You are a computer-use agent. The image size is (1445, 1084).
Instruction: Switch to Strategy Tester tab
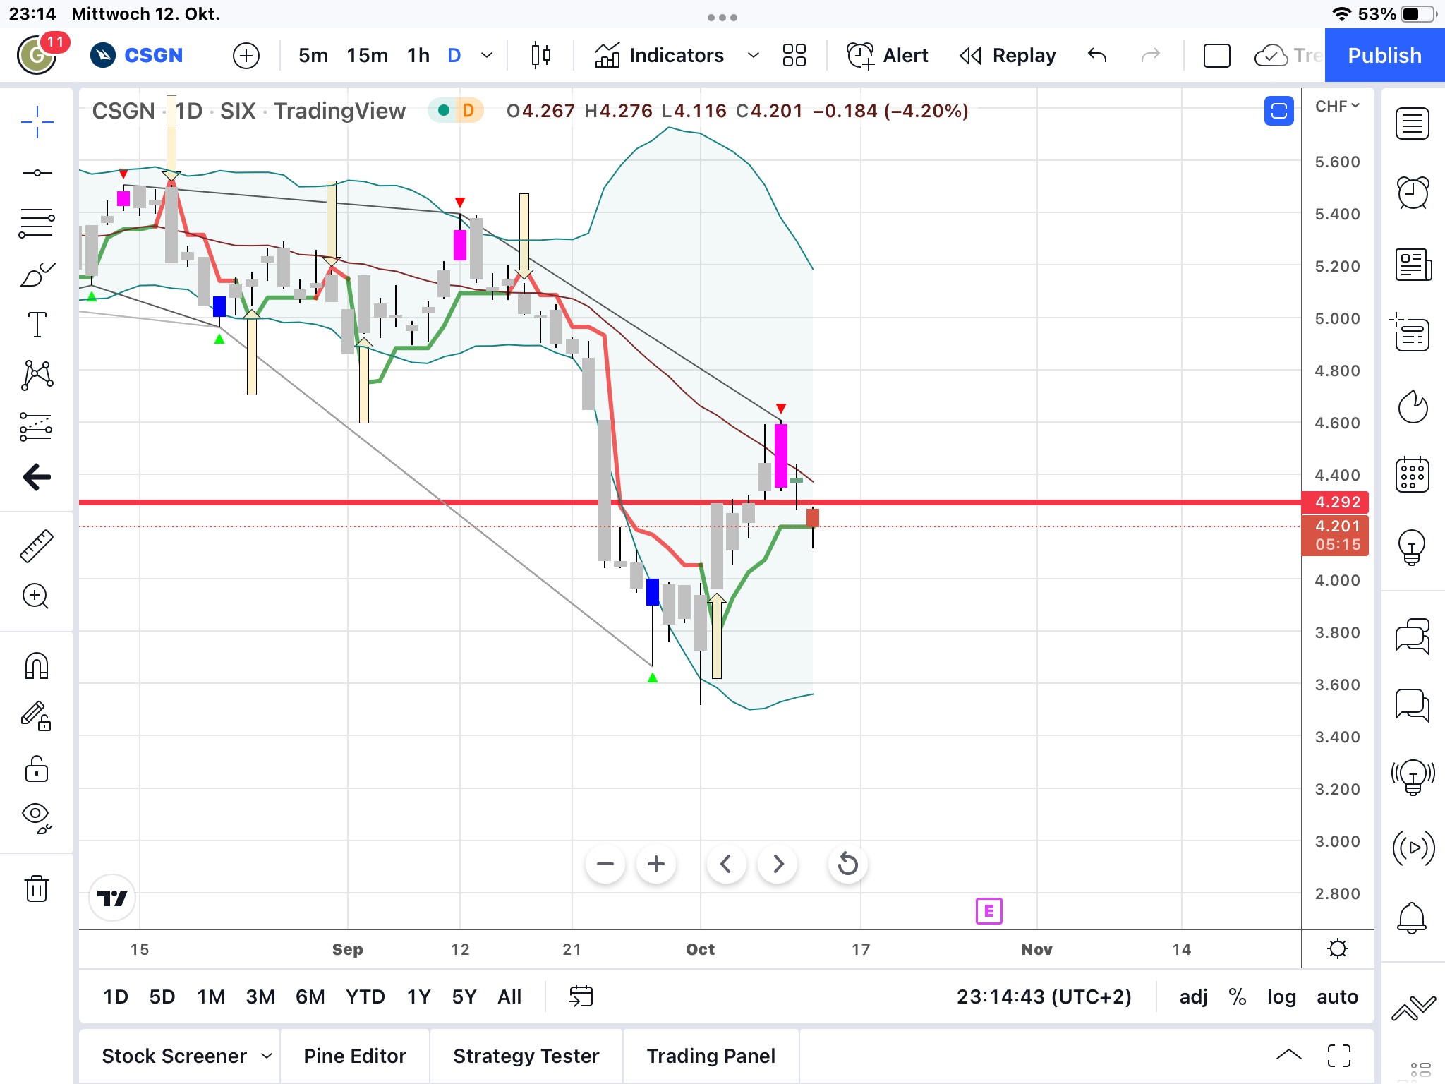coord(526,1056)
